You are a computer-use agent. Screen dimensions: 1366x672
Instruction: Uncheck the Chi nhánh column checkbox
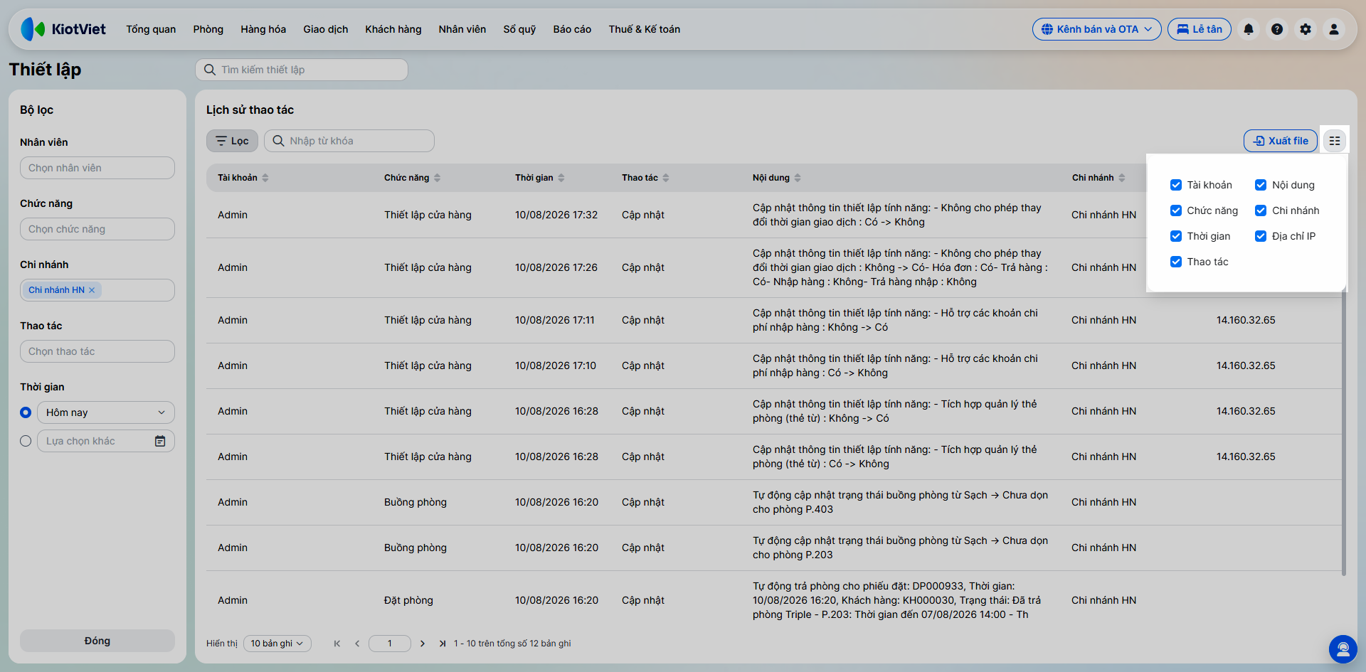coord(1261,210)
